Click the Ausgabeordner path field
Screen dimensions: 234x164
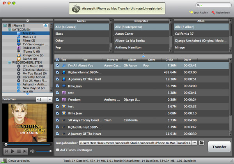[x=135, y=143]
